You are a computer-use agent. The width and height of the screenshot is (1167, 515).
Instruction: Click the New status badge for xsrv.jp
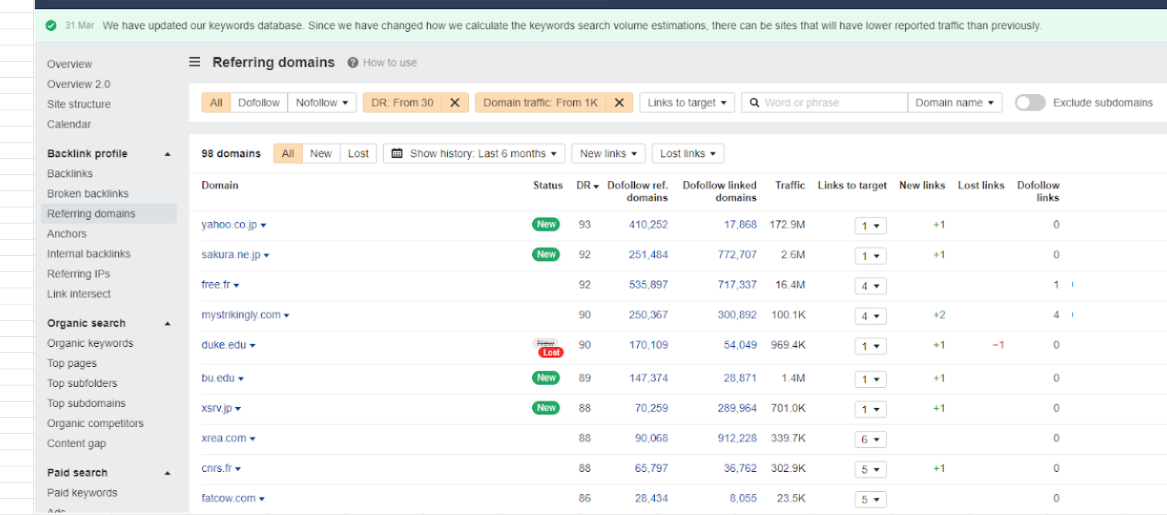point(546,408)
